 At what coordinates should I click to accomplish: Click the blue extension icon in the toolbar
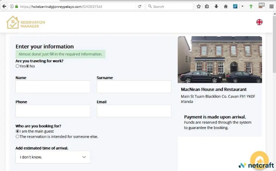click(x=235, y=6)
